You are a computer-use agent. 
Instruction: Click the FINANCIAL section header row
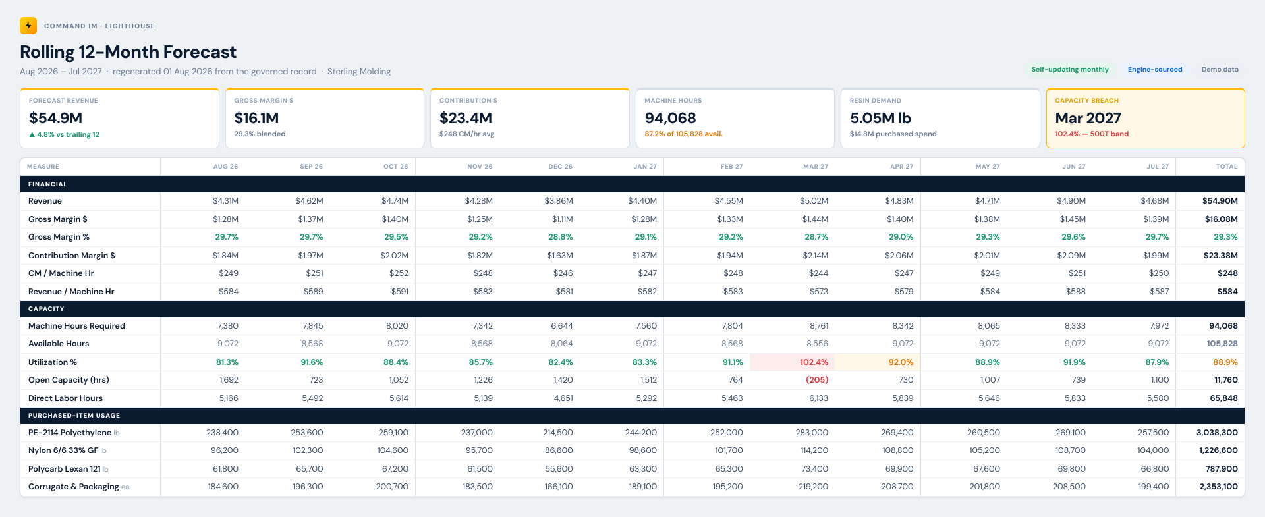point(632,184)
